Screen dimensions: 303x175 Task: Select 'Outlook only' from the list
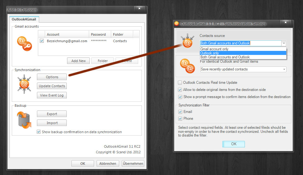243,53
